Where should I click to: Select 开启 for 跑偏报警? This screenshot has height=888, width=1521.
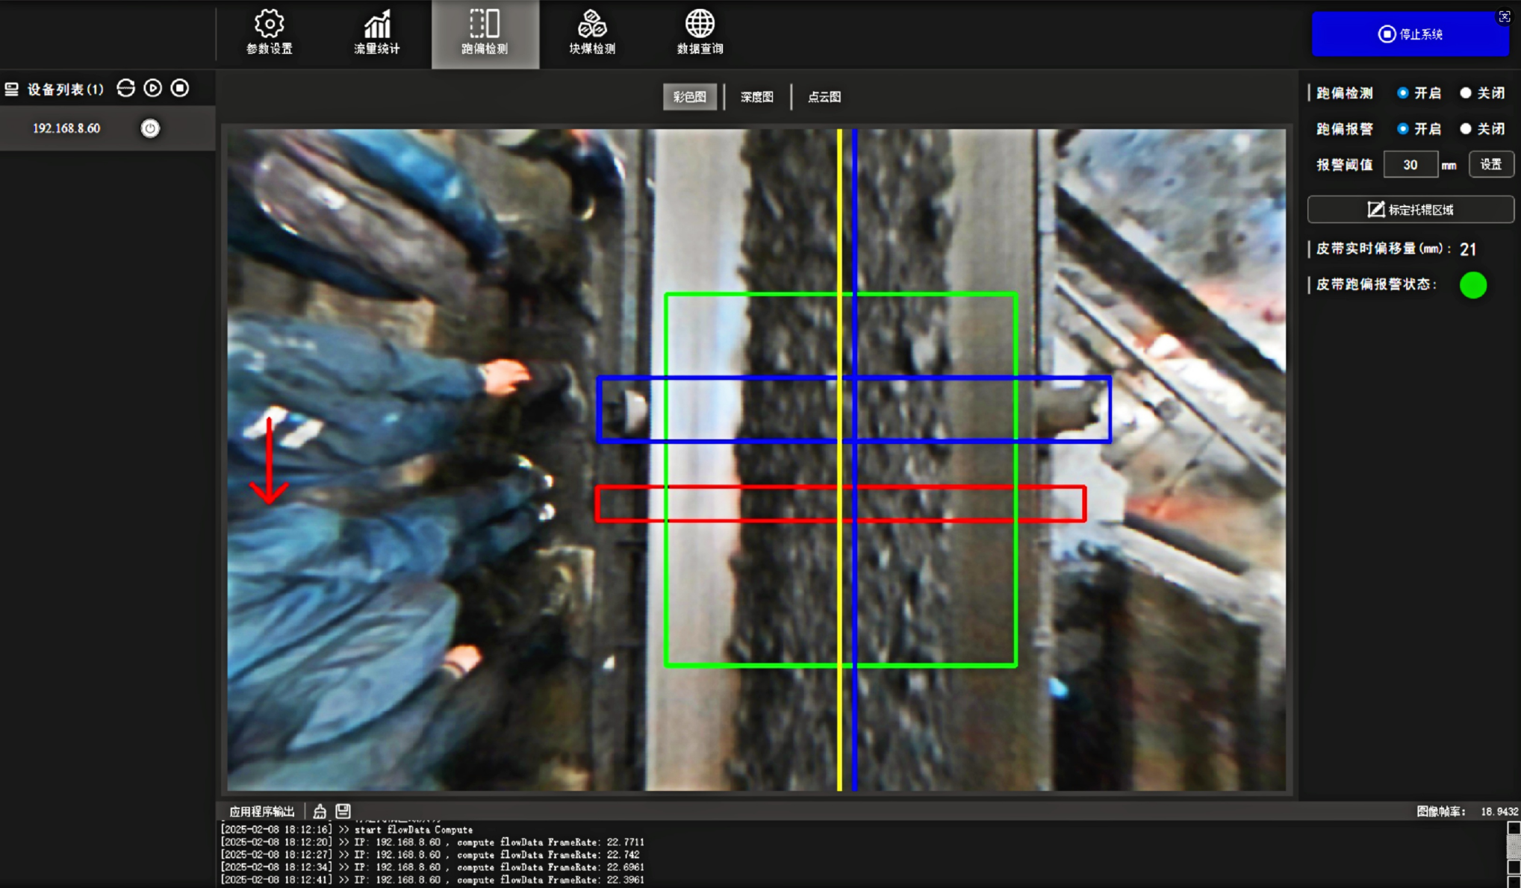(1402, 129)
